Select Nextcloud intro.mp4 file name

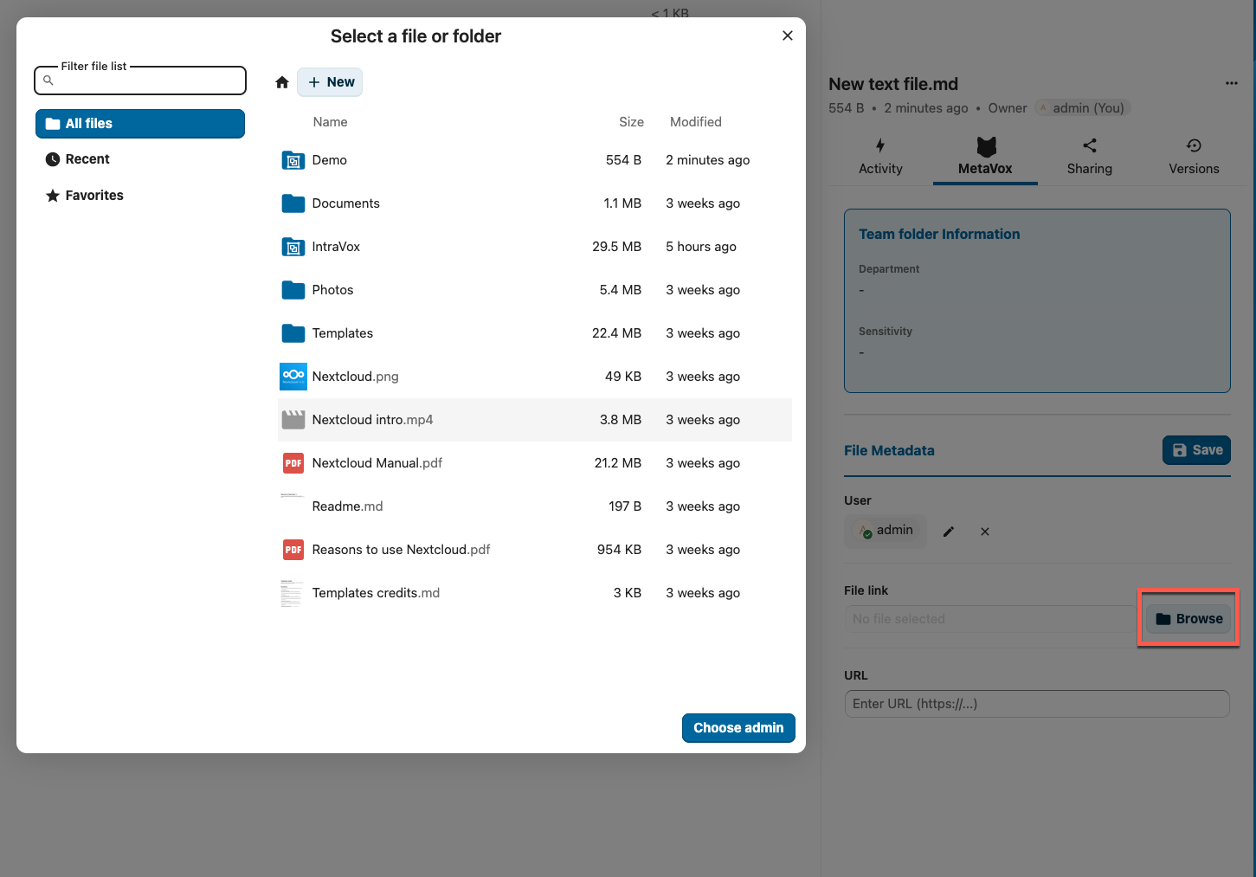pyautogui.click(x=372, y=420)
